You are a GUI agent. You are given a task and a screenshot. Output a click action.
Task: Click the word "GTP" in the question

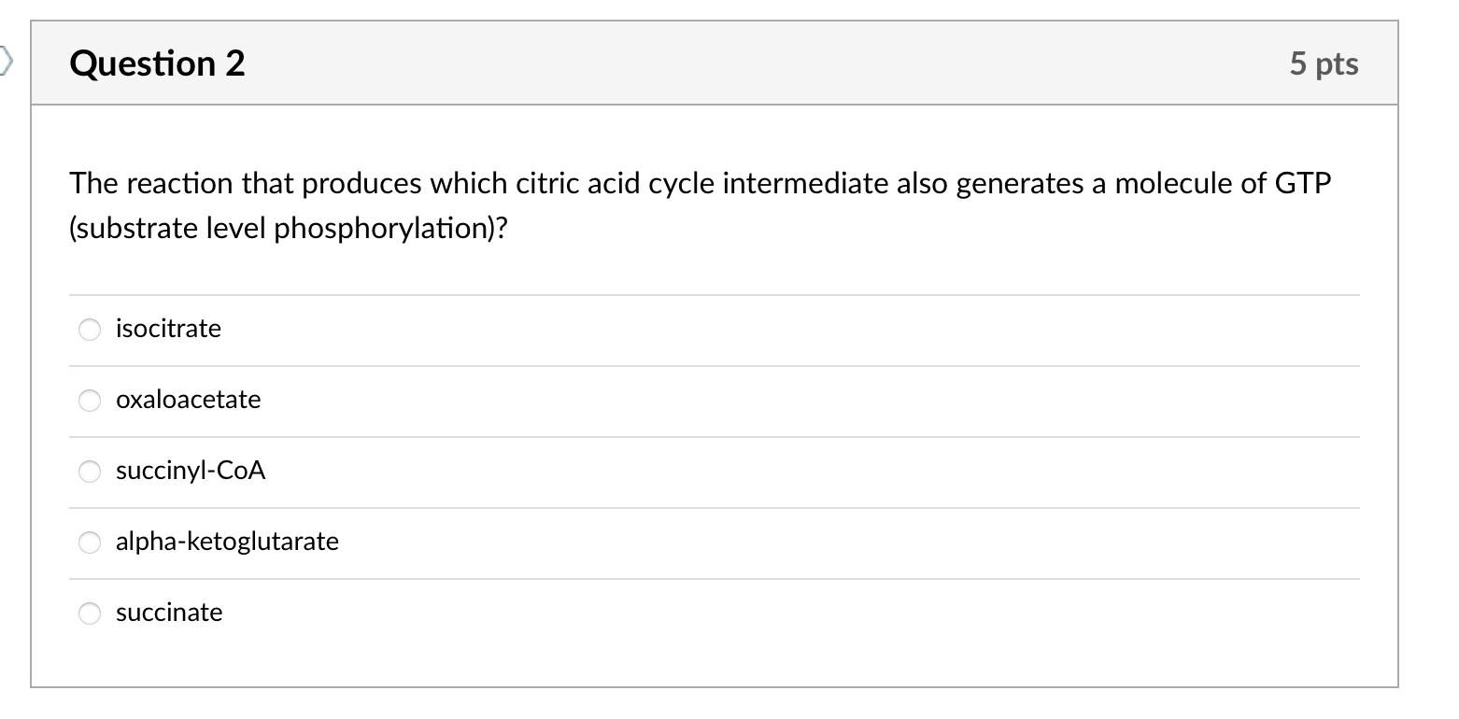tap(1302, 184)
